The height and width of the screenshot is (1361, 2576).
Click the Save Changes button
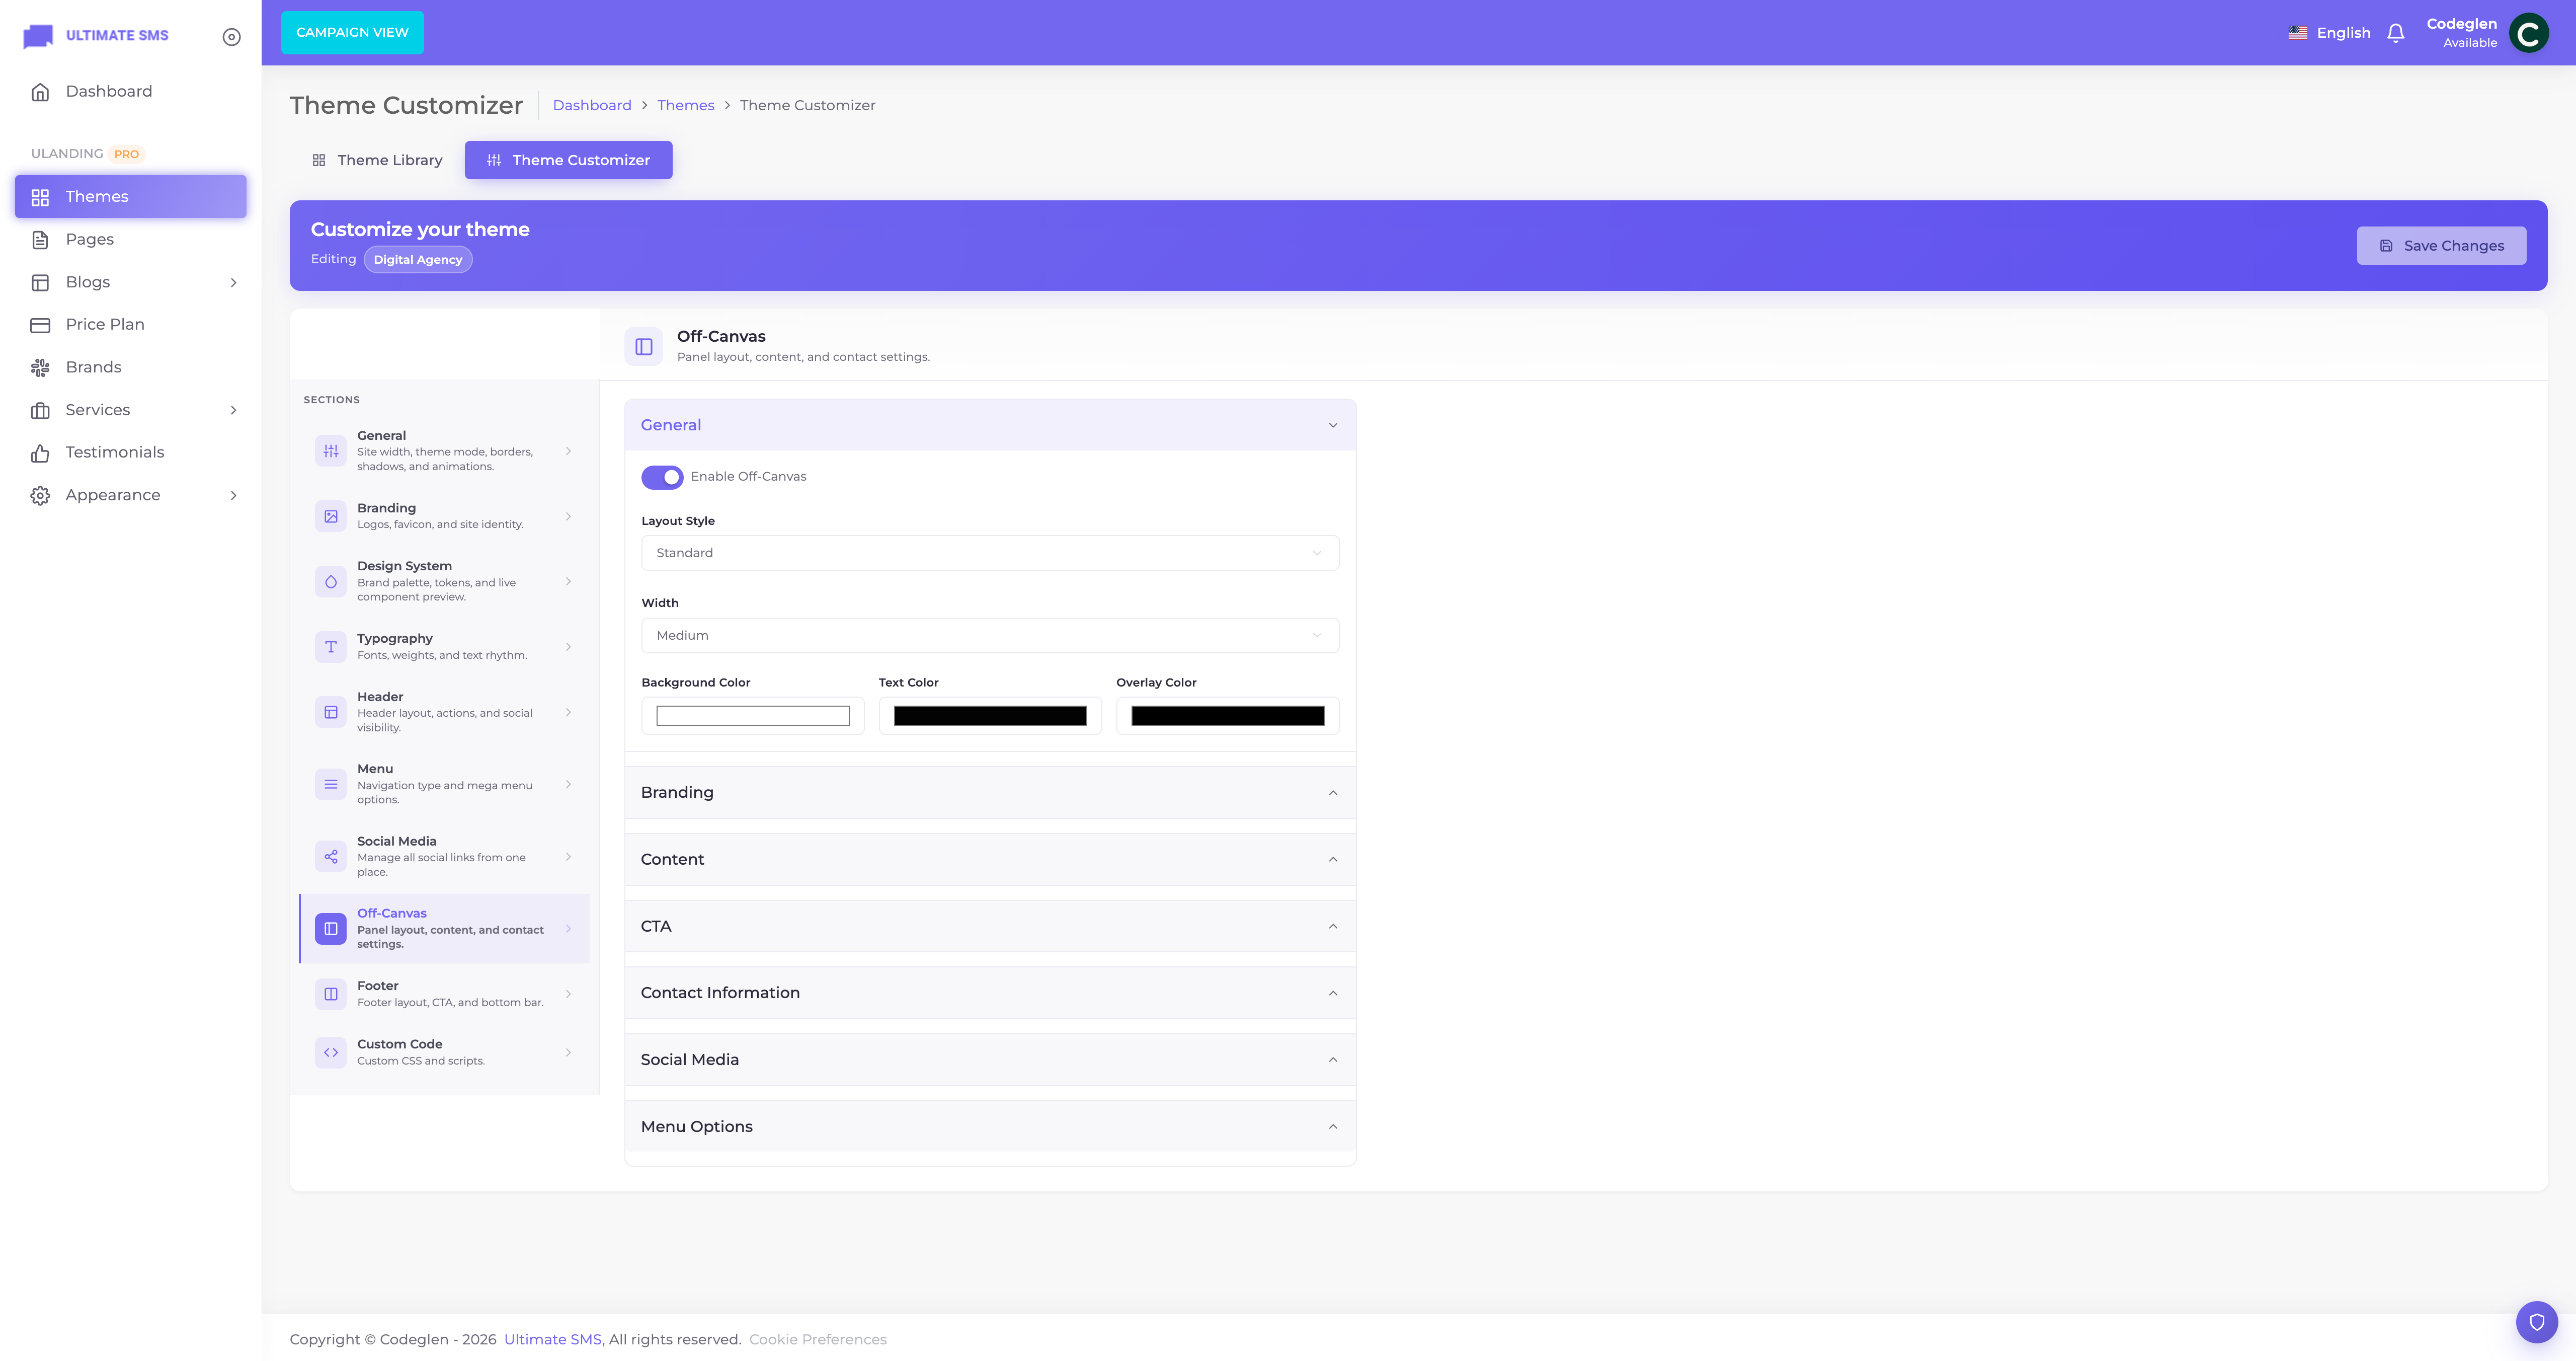(2441, 246)
